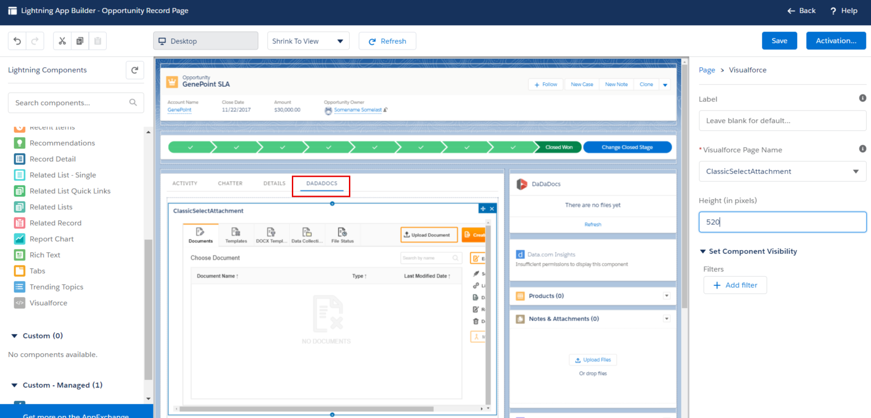This screenshot has width=871, height=418.
Task: Click the Follow button on opportunity
Action: click(x=546, y=85)
